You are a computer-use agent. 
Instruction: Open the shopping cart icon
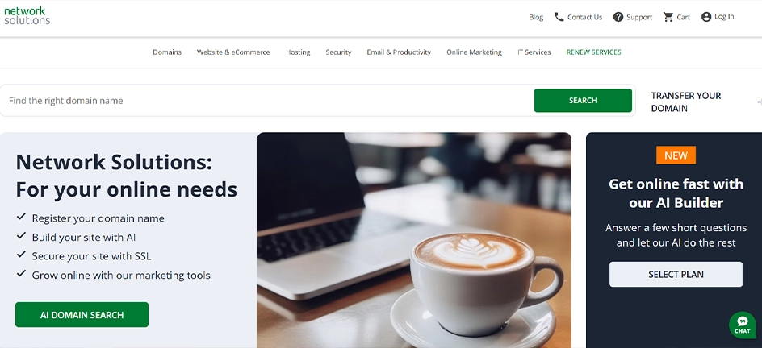668,17
